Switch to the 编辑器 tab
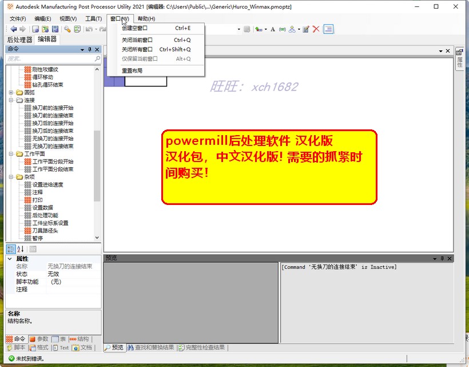The width and height of the screenshot is (469, 367). tap(47, 39)
